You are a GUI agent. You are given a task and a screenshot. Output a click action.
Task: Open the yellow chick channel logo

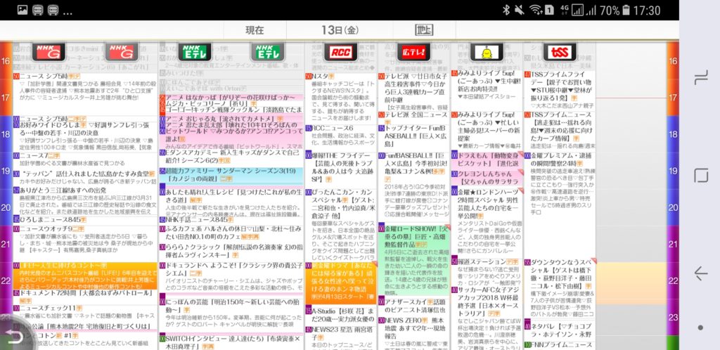coord(487,52)
